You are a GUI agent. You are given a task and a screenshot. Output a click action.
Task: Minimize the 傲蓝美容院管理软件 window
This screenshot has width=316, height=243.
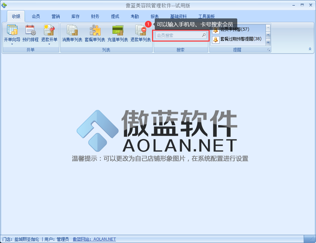(x=294, y=5)
